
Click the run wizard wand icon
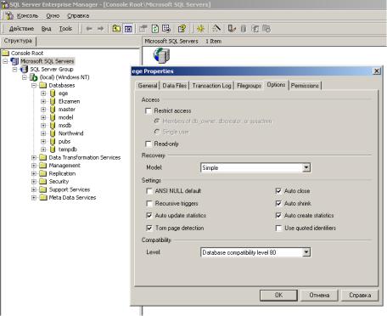216,29
